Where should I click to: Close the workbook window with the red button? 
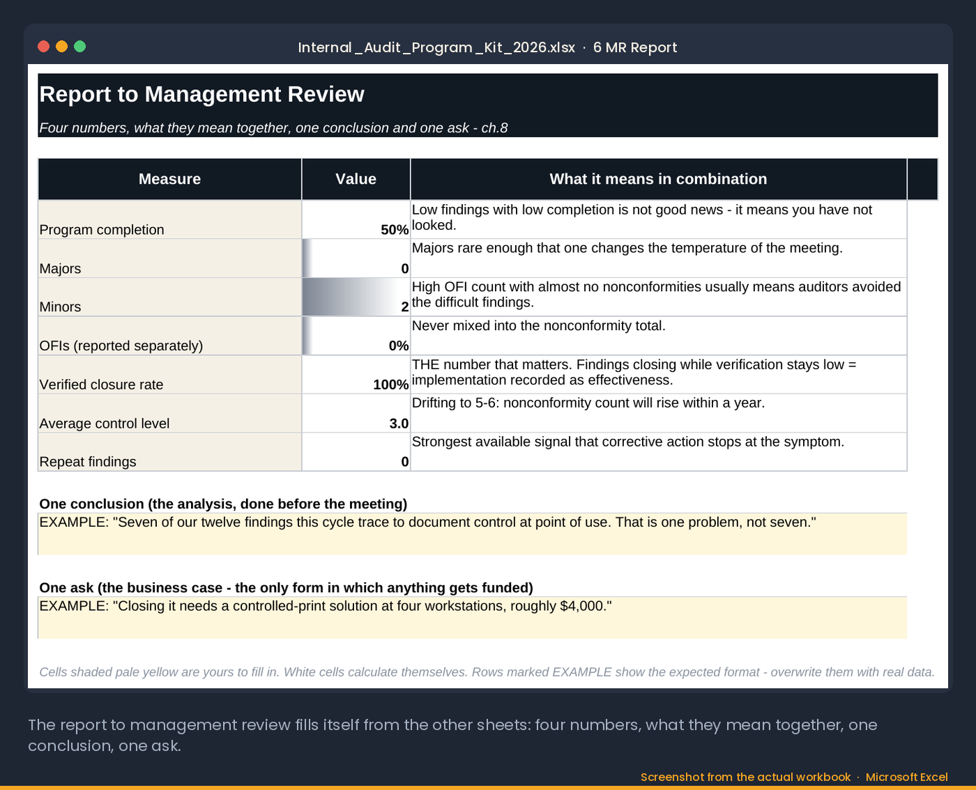(x=43, y=47)
